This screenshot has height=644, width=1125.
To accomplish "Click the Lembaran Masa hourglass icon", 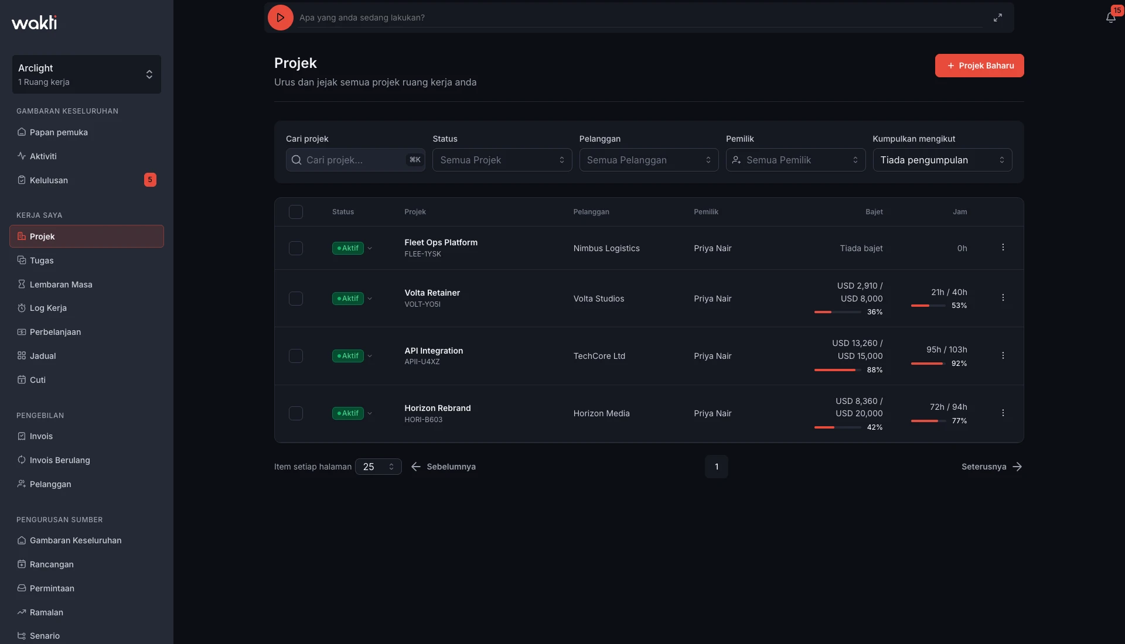I will pyautogui.click(x=22, y=285).
